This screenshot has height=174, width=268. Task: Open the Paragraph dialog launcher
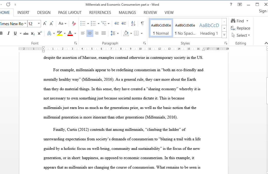144,43
